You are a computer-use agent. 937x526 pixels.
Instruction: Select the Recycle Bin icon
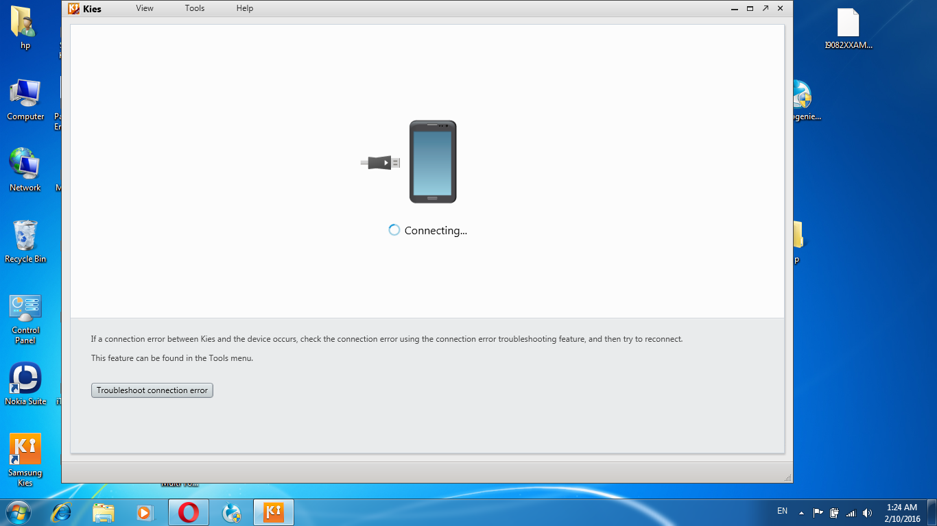(x=25, y=242)
